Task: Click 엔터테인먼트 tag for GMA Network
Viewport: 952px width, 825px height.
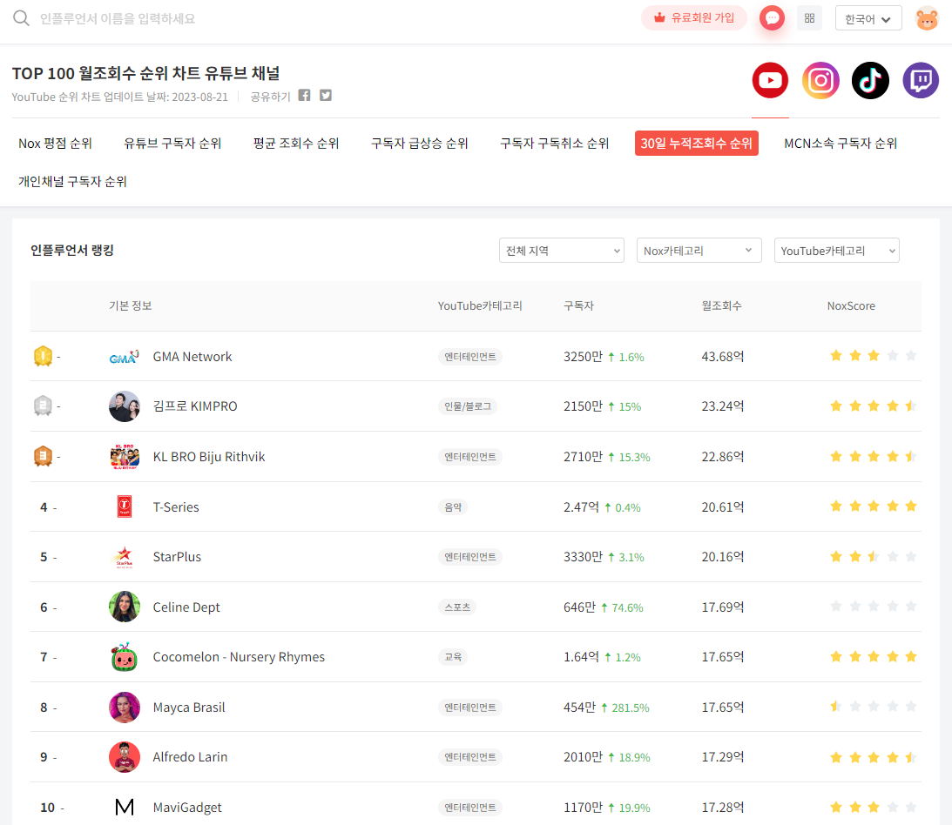Action: coord(470,357)
